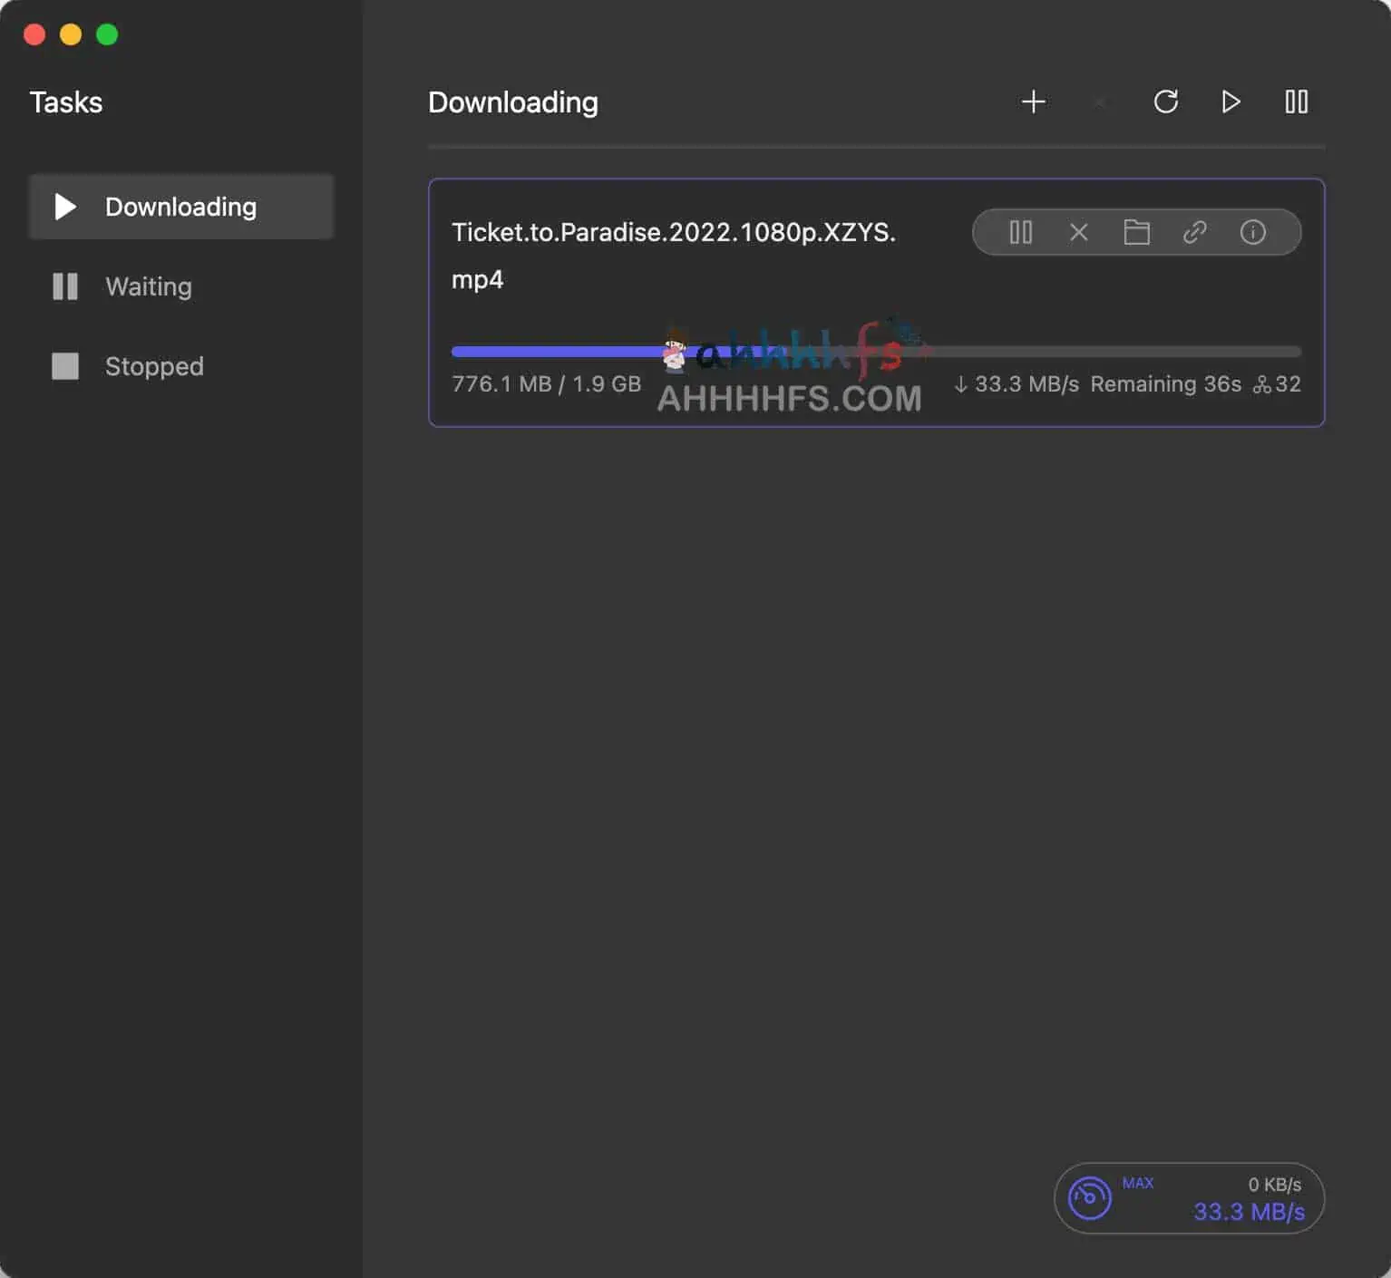The height and width of the screenshot is (1278, 1391).
Task: Remove the Ticket.to.Paradise task
Action: [x=1078, y=233]
